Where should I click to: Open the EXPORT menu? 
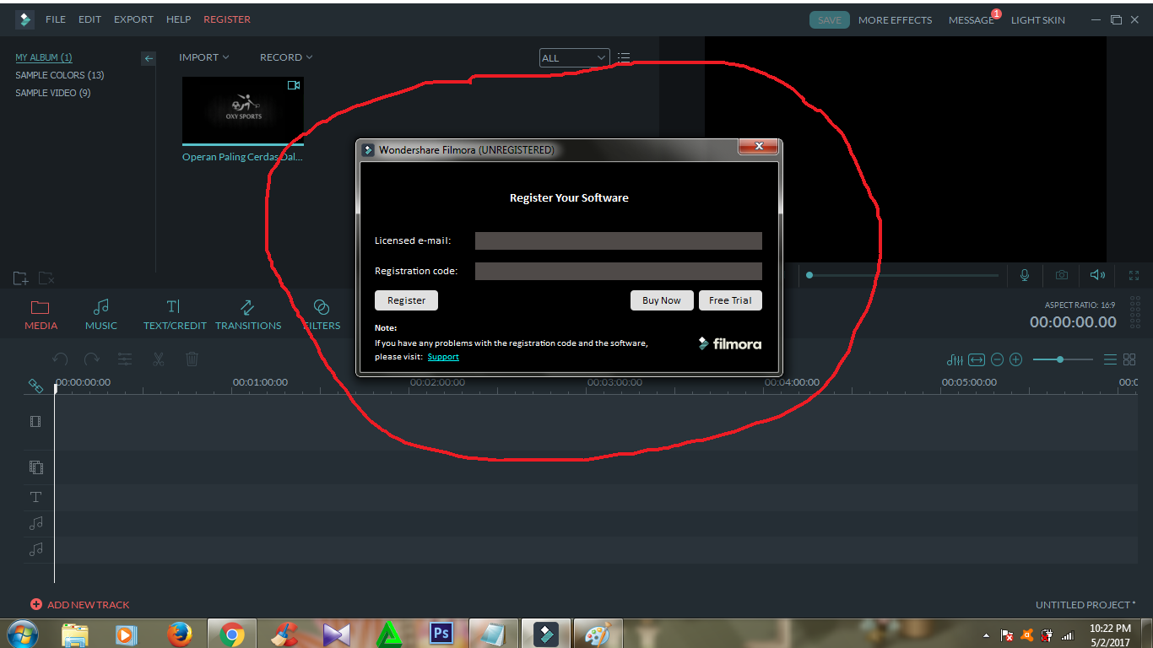pos(134,19)
